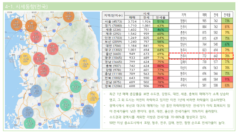Click the yellow 충남 map bubble
Image resolution: width=238 pixels, height=133 pixels.
(x=25, y=59)
